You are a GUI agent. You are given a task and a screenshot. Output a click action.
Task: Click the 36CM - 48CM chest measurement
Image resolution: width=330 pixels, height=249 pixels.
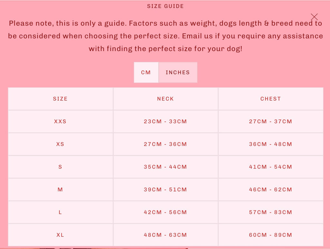pos(270,144)
